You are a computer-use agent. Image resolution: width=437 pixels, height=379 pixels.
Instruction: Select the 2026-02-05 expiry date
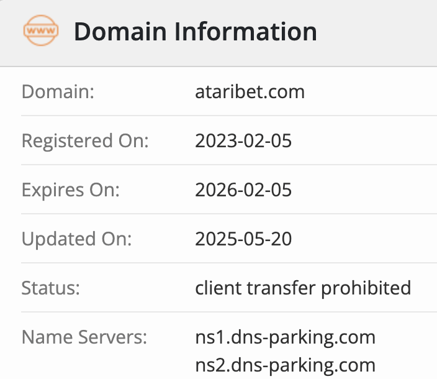(x=243, y=190)
